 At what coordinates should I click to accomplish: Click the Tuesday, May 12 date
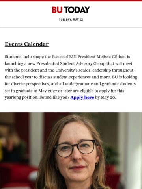71,20
